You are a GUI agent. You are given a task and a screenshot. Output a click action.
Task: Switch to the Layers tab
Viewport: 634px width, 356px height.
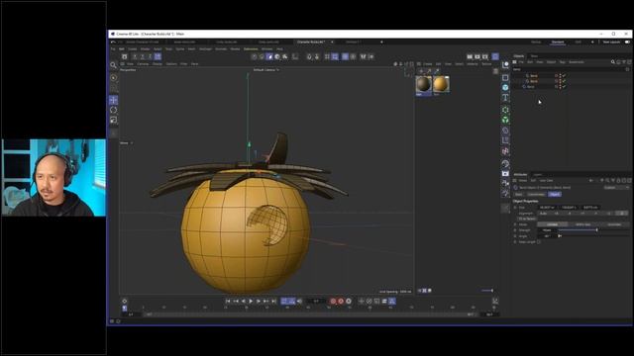(x=538, y=175)
